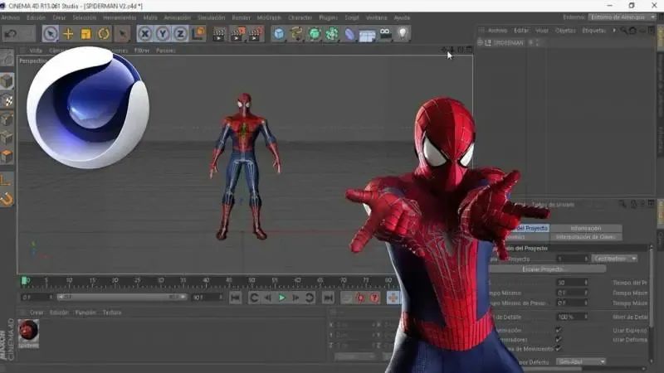This screenshot has height=373, width=664.
Task: Open the Archivo menu in menu bar
Action: 10,17
